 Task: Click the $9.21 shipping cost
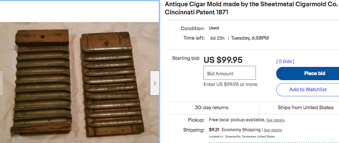214,130
